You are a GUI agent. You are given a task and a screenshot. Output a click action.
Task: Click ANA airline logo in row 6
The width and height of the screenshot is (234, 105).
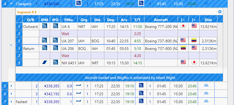78,93
